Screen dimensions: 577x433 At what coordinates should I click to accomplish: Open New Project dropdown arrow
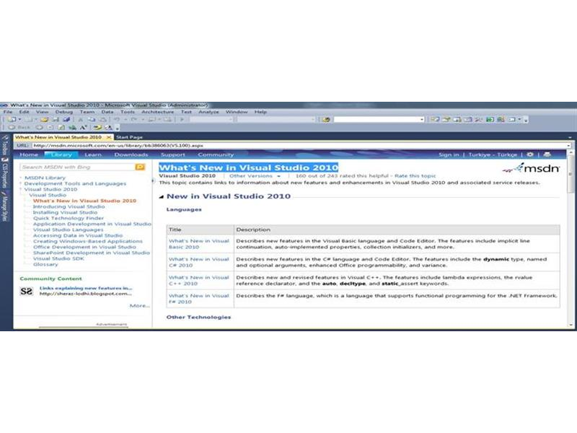(19, 119)
